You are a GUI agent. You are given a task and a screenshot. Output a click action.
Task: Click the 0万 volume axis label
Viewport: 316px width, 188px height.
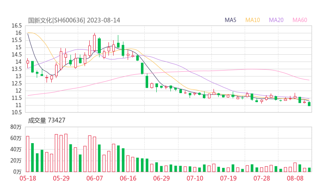click(18, 172)
